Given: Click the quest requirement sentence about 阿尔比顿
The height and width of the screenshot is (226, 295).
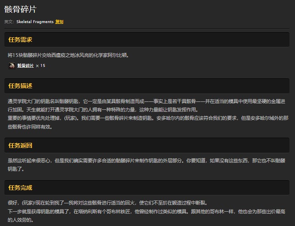Looking at the screenshot, I should click(68, 55).
